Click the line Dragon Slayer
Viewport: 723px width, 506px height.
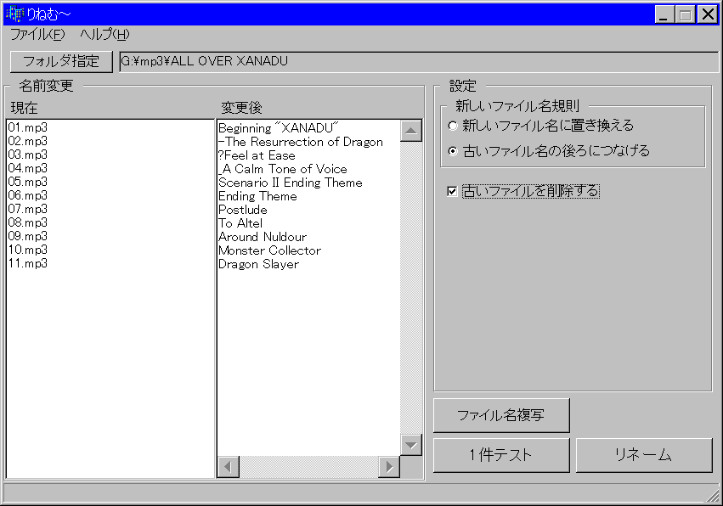pos(258,264)
